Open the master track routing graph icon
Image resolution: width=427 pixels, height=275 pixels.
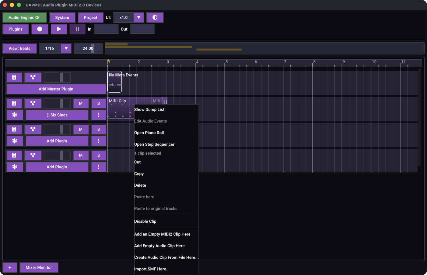(x=33, y=77)
